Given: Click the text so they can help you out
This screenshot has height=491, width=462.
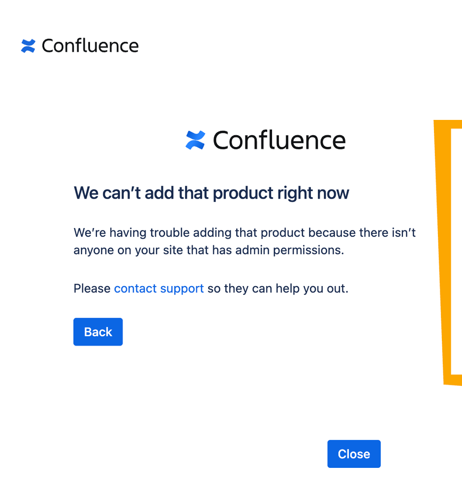Looking at the screenshot, I should tap(278, 289).
